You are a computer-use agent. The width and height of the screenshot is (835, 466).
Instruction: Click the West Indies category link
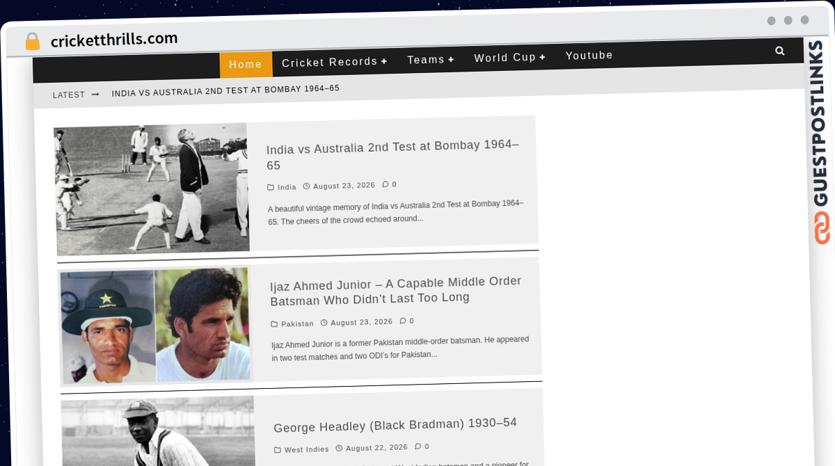click(307, 449)
